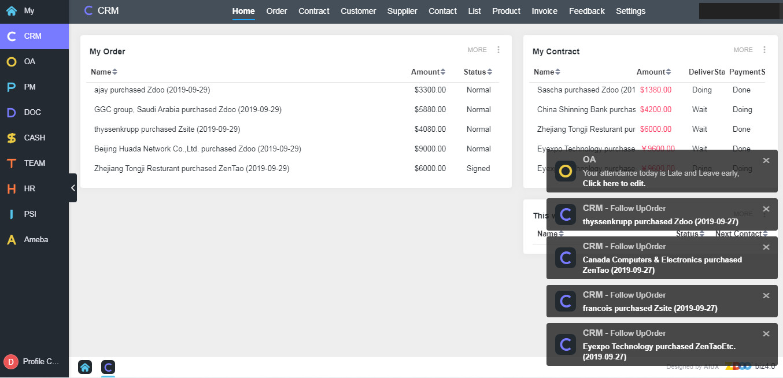Open Eyexpo Technology purchased ZenTaoEtc. follow-up
This screenshot has height=378, width=783.
tap(659, 351)
